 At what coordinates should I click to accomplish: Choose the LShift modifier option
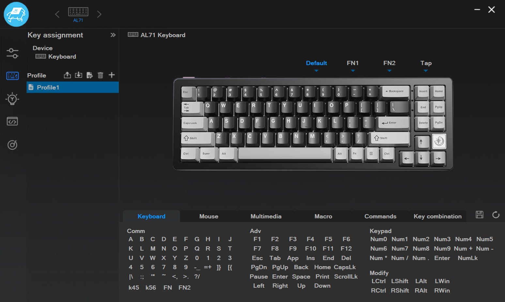(399, 281)
